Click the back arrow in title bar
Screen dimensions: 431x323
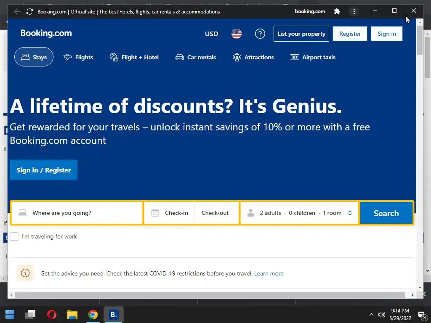[x=17, y=11]
